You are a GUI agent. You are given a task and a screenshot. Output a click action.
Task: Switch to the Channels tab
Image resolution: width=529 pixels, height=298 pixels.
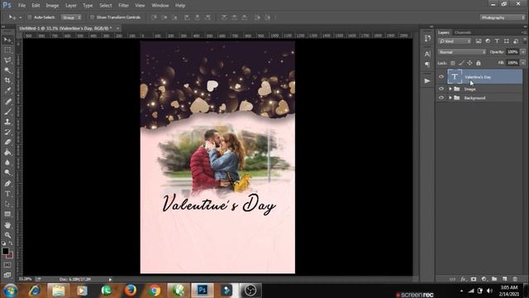[463, 33]
